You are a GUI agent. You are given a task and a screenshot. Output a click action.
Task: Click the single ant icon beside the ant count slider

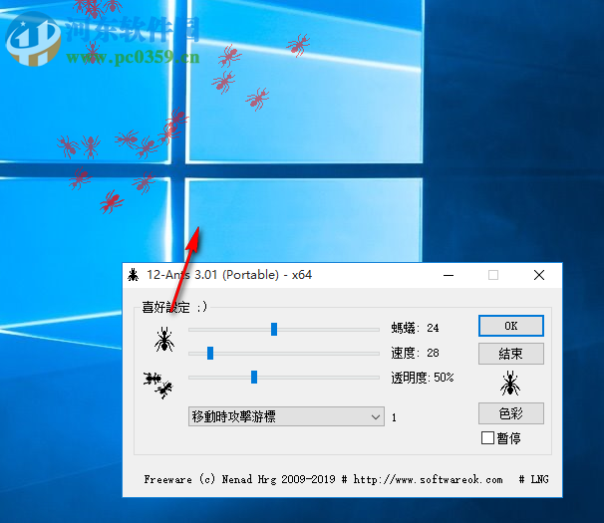(164, 340)
